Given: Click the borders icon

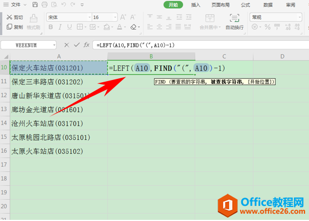Looking at the screenshot, I should click(x=79, y=27).
